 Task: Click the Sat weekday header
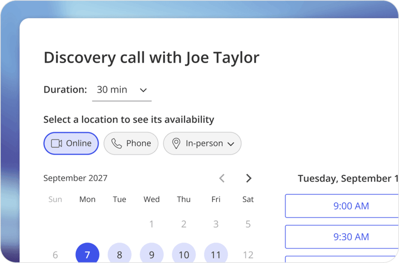[248, 199]
